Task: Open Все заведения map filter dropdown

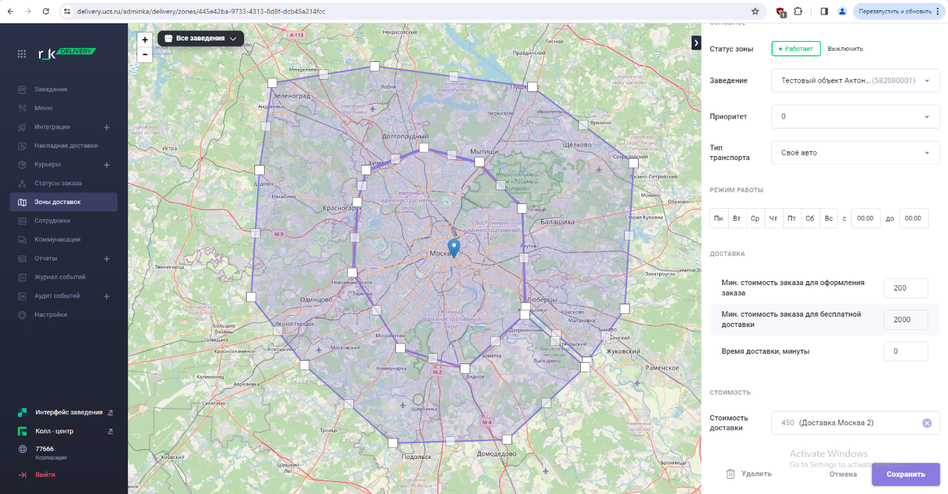Action: pyautogui.click(x=201, y=38)
